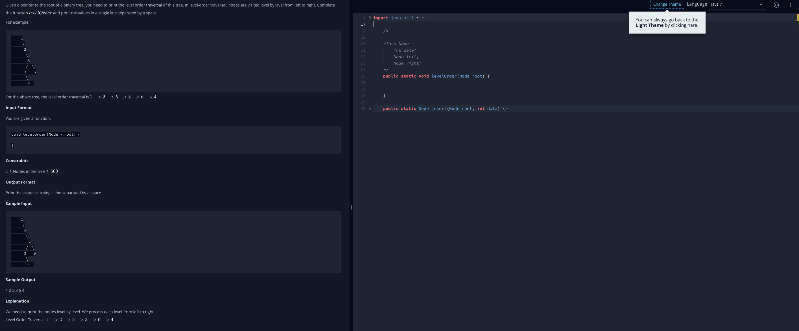Click the Input Format heading
Image resolution: width=799 pixels, height=331 pixels.
pos(19,108)
